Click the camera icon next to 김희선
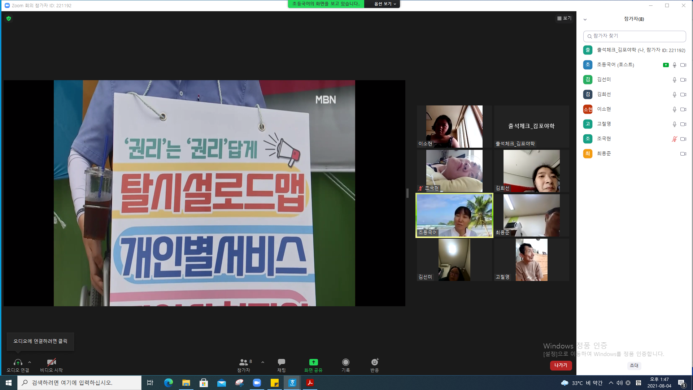This screenshot has height=390, width=693. click(683, 95)
